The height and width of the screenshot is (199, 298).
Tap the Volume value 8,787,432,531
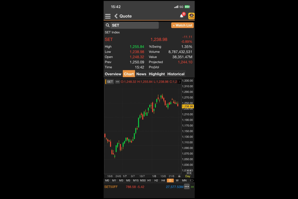pyautogui.click(x=180, y=52)
